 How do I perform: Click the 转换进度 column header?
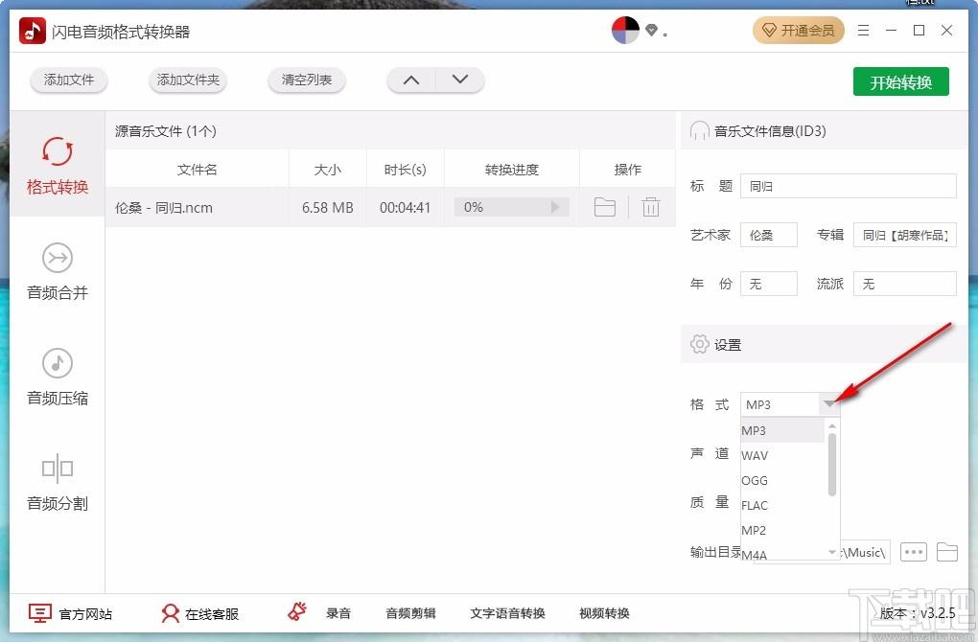pyautogui.click(x=511, y=170)
